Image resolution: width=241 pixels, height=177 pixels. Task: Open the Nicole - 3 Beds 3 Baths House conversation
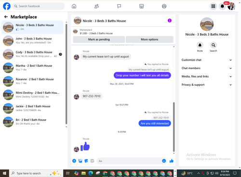tap(32, 27)
